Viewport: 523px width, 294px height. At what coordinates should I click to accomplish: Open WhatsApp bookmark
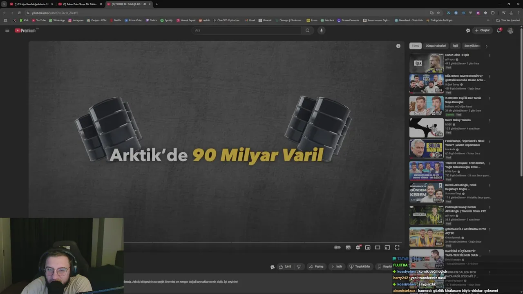(57, 20)
